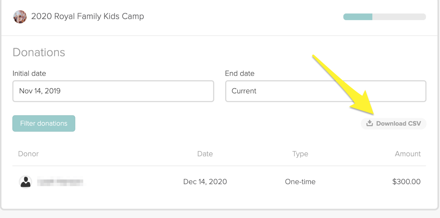Sort by the Date column header
Viewport: 440px width, 218px height.
click(x=205, y=154)
